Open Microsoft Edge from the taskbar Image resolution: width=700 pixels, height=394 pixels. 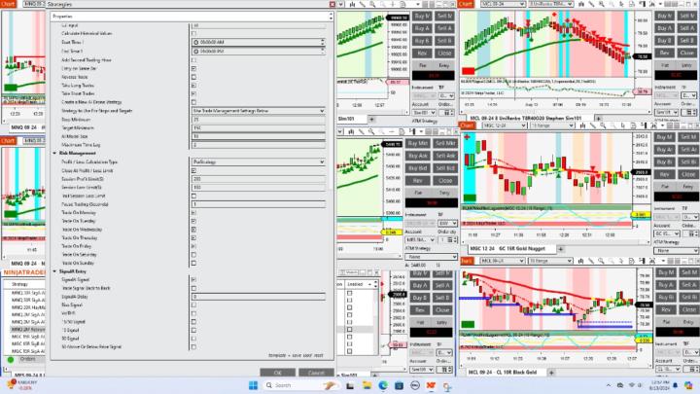point(383,385)
